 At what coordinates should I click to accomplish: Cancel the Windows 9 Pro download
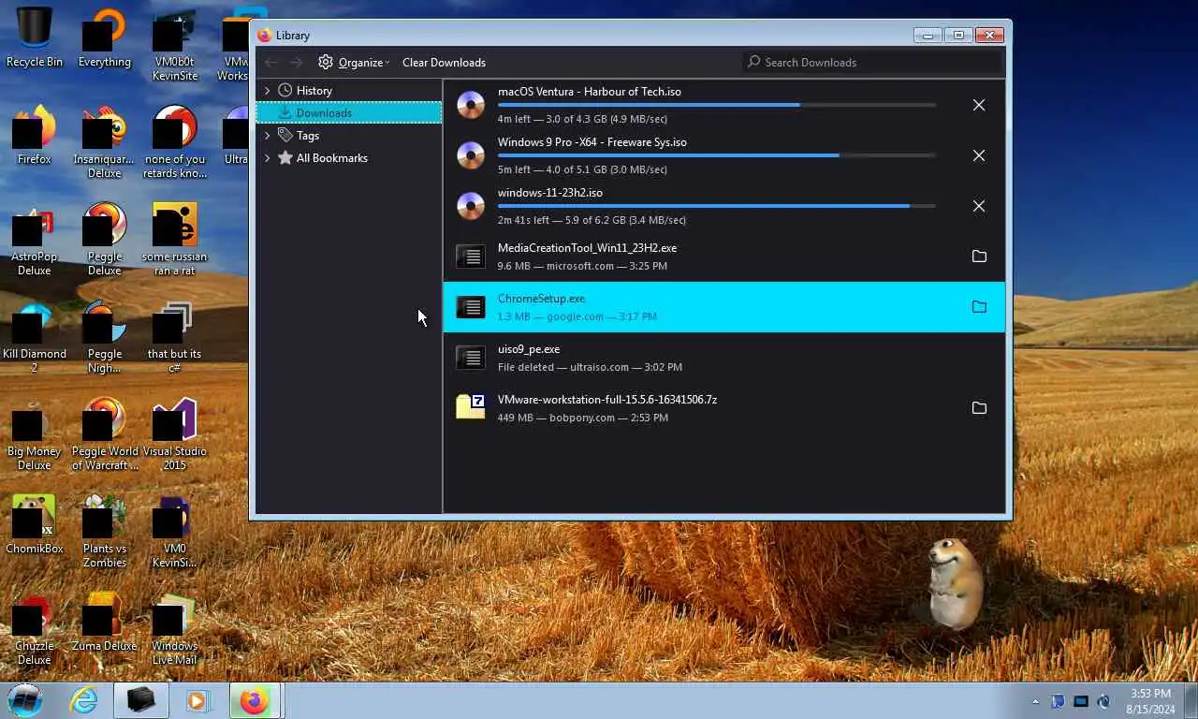(x=979, y=155)
